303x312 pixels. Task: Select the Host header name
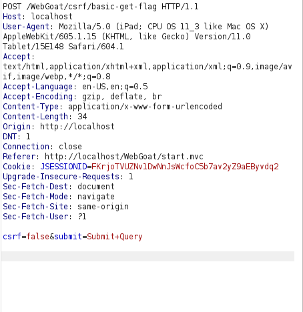click(12, 17)
